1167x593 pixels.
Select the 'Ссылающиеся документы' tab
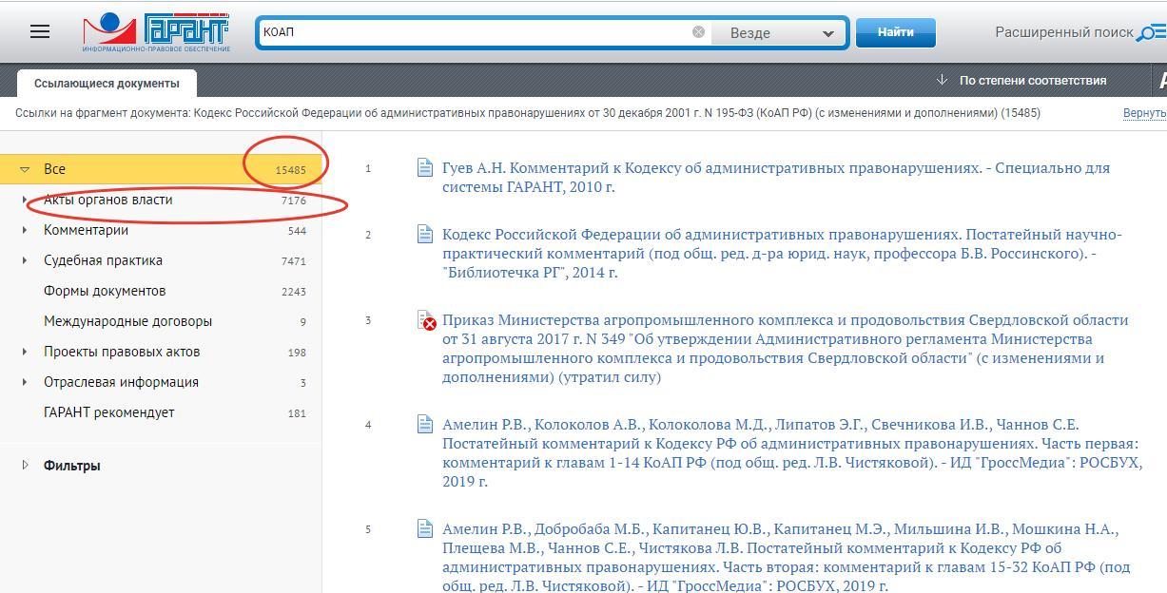point(107,83)
